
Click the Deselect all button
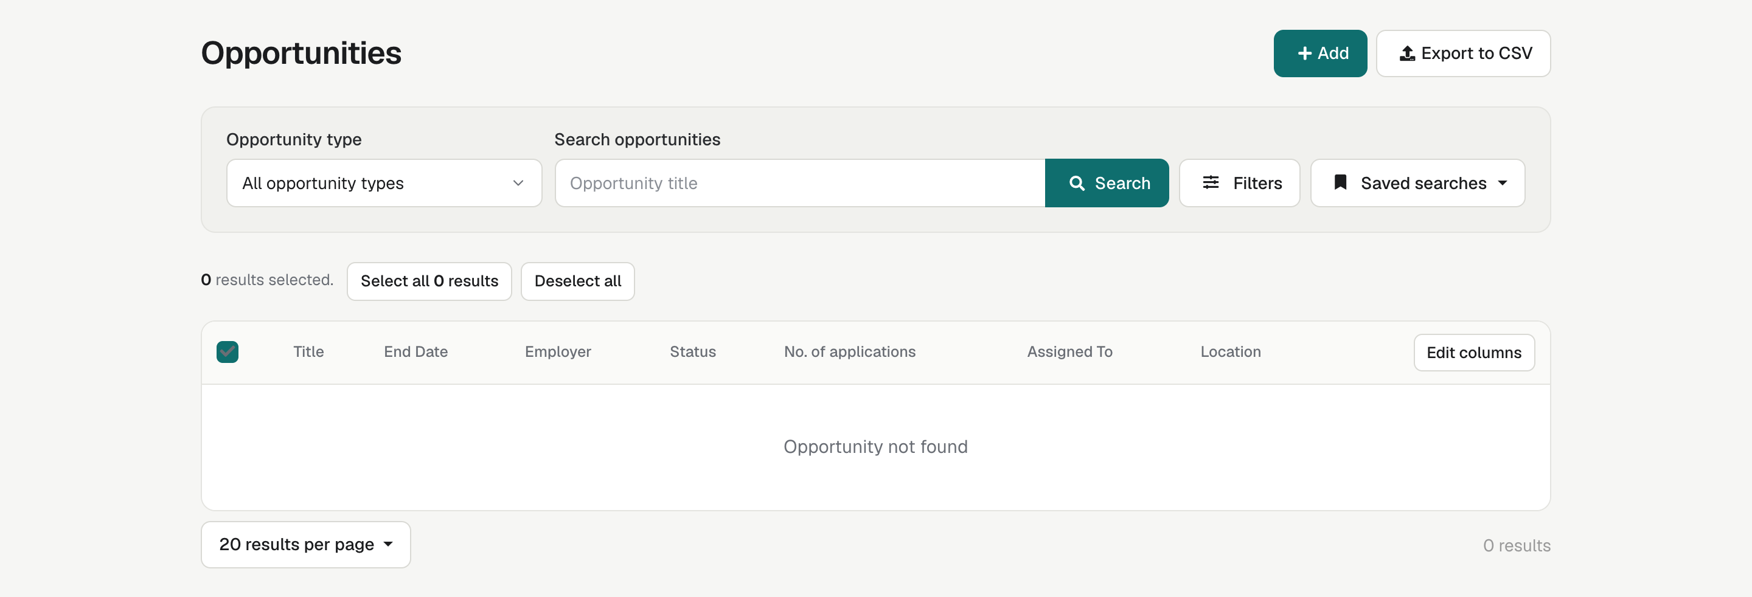(x=577, y=281)
